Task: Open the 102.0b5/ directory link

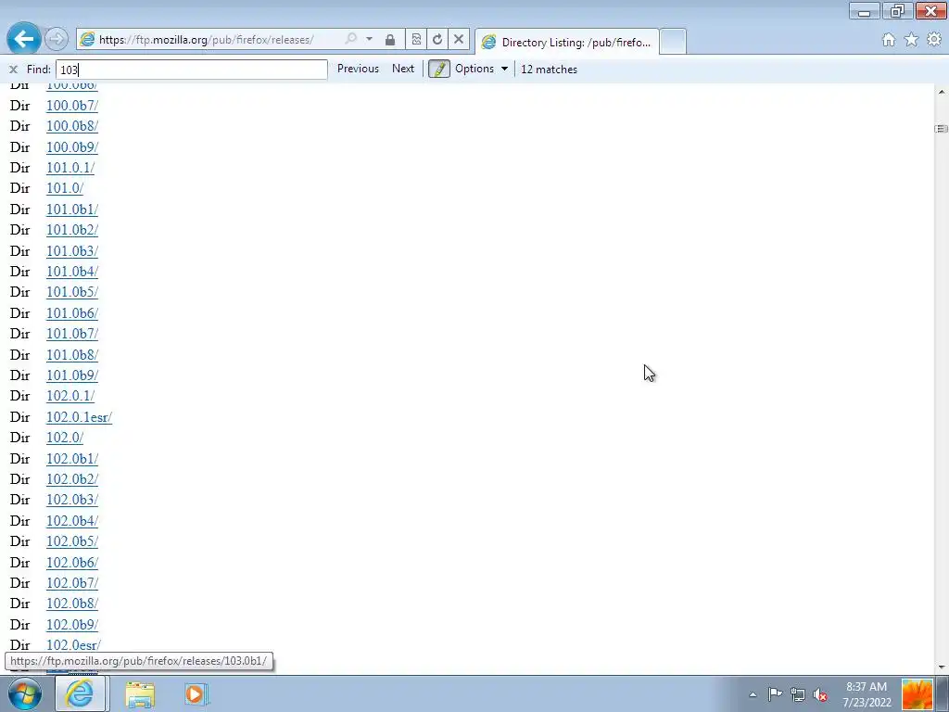Action: [x=72, y=541]
